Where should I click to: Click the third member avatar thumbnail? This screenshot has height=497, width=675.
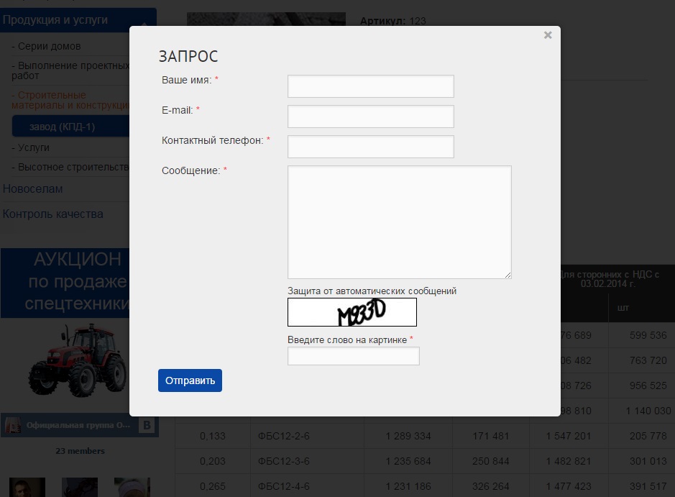click(132, 487)
